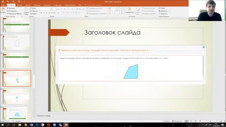226x127 pixels.
Task: Click Convert to SmartArt option
Action: point(96,14)
